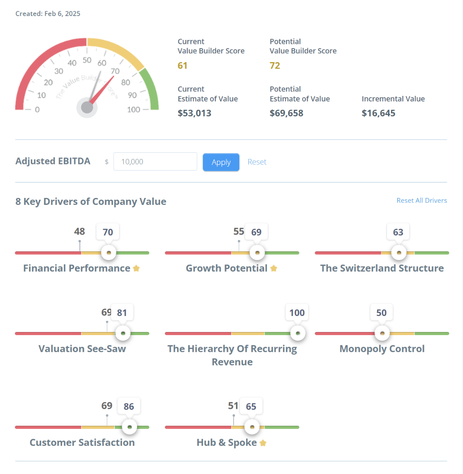
Task: Click The Switzerland Structure slider handle
Action: coord(398,252)
